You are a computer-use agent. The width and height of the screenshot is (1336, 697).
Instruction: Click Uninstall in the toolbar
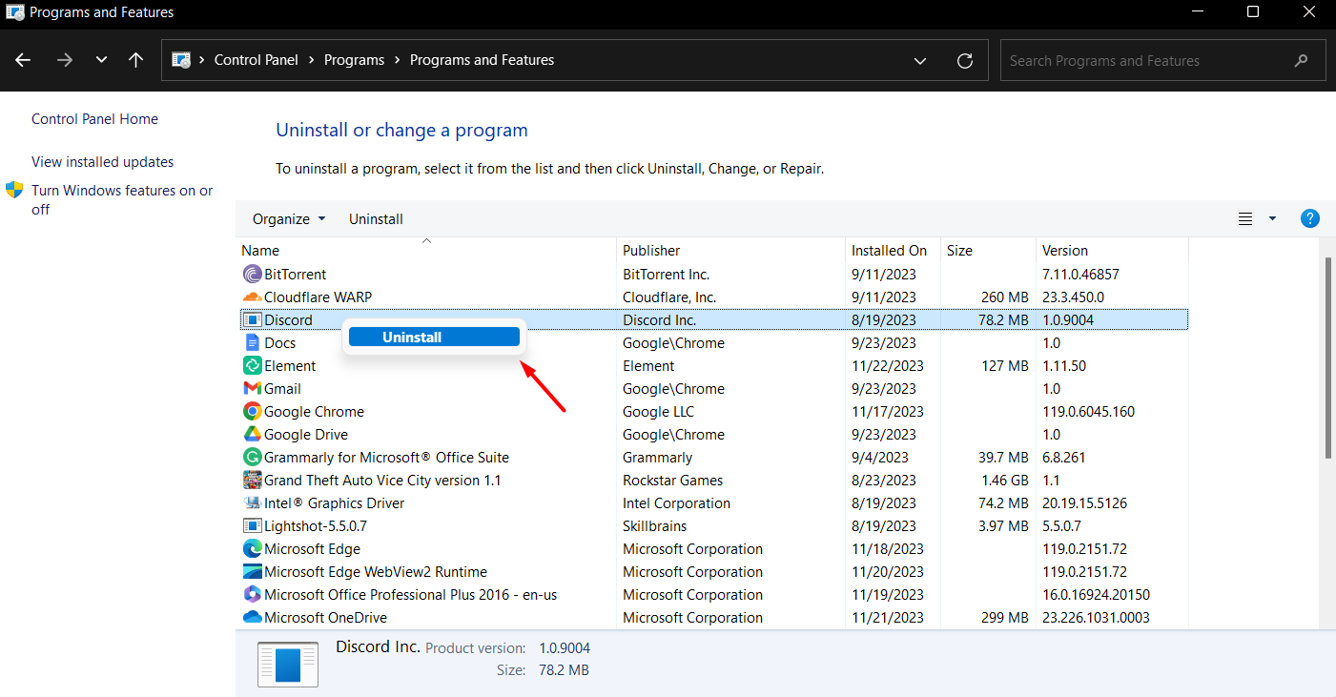click(376, 218)
